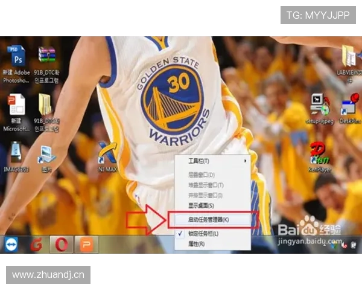Expand the 工具栏(T) submenu
Image resolution: width=362 pixels, height=290 pixels.
coord(212,161)
